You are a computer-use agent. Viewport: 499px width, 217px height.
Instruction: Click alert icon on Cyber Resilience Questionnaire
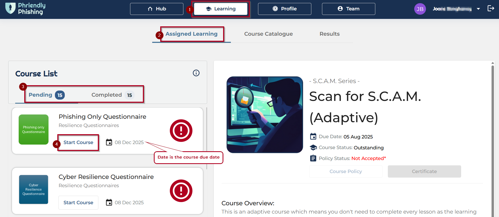pyautogui.click(x=181, y=191)
